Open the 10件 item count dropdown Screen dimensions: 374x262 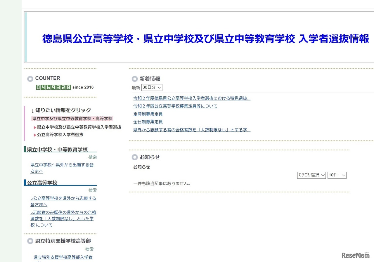point(337,175)
